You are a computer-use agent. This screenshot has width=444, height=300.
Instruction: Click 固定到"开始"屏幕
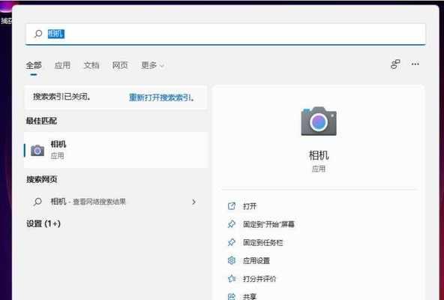click(268, 224)
